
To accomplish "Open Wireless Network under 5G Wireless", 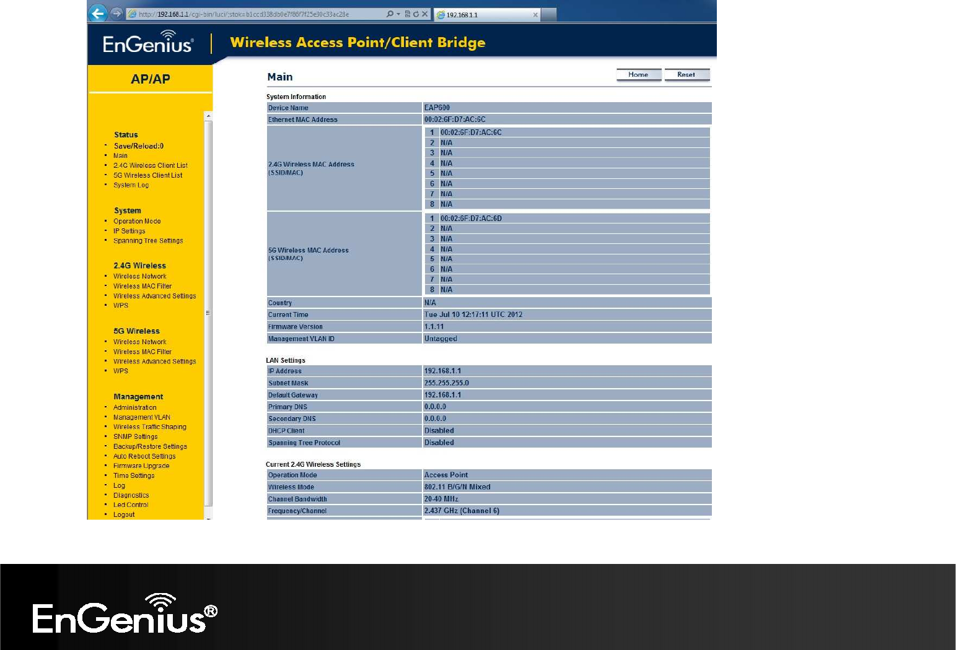I will pos(140,342).
